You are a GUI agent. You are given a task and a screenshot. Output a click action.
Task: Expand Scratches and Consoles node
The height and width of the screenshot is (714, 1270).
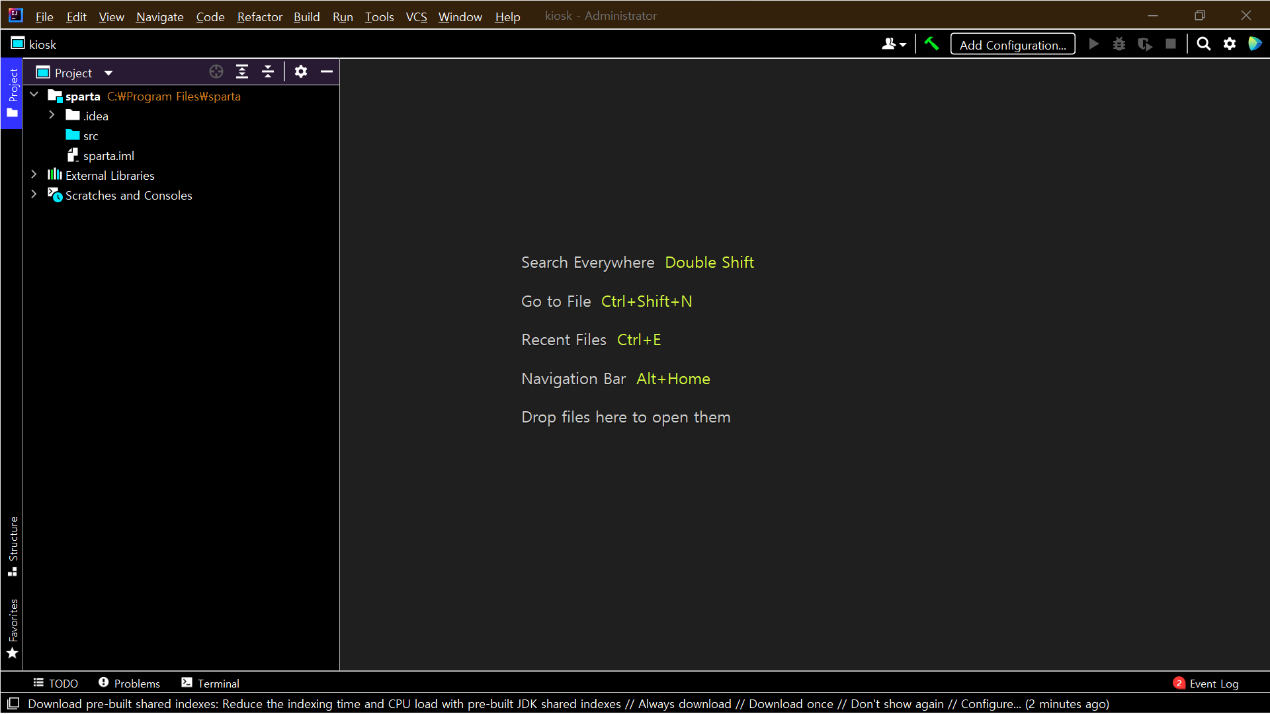click(34, 194)
